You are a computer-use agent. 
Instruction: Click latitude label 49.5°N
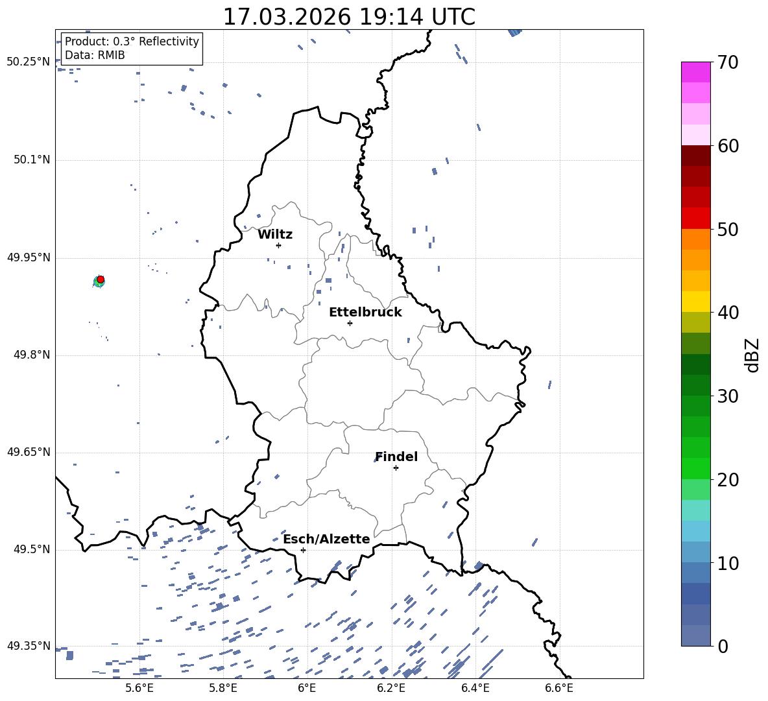point(32,549)
